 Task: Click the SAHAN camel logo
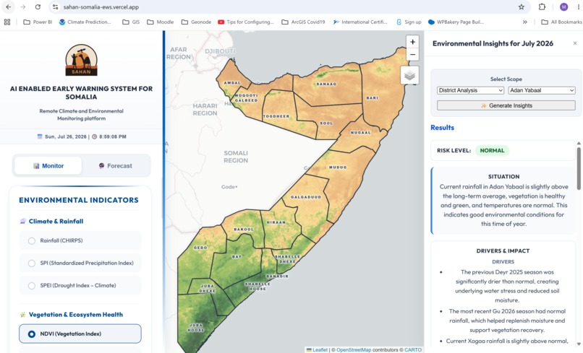(x=81, y=60)
